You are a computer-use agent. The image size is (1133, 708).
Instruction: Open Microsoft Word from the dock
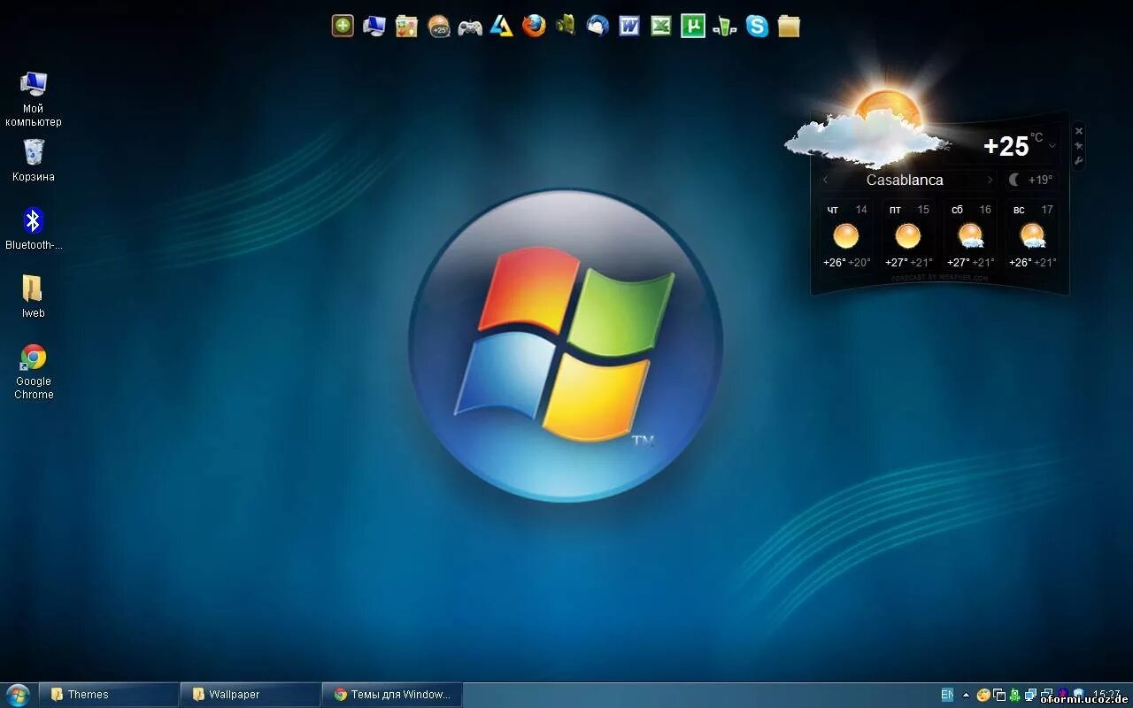(629, 26)
